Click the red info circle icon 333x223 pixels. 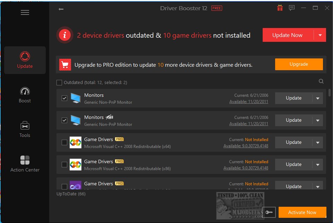[x=65, y=35]
